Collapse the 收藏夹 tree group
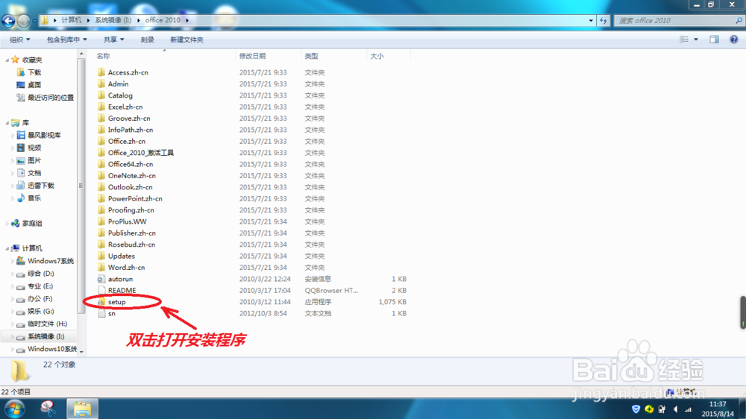Screen dimensions: 746x419 7,60
